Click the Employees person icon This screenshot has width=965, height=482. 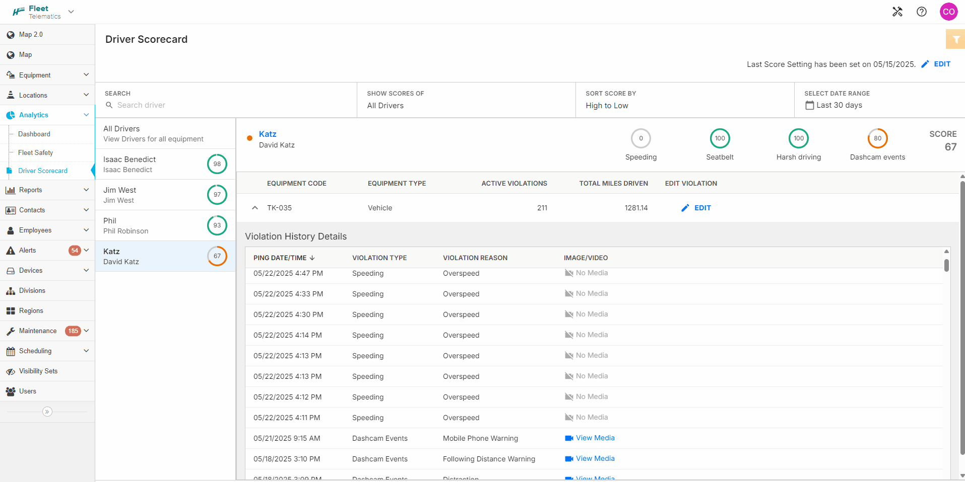coord(11,230)
